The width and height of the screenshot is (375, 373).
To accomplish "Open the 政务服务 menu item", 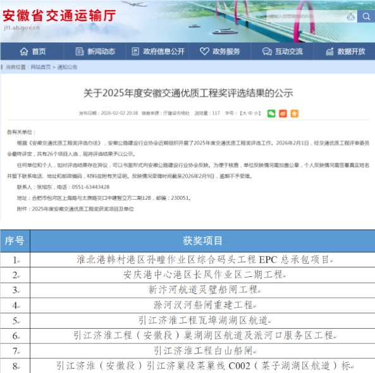I will coord(220,51).
